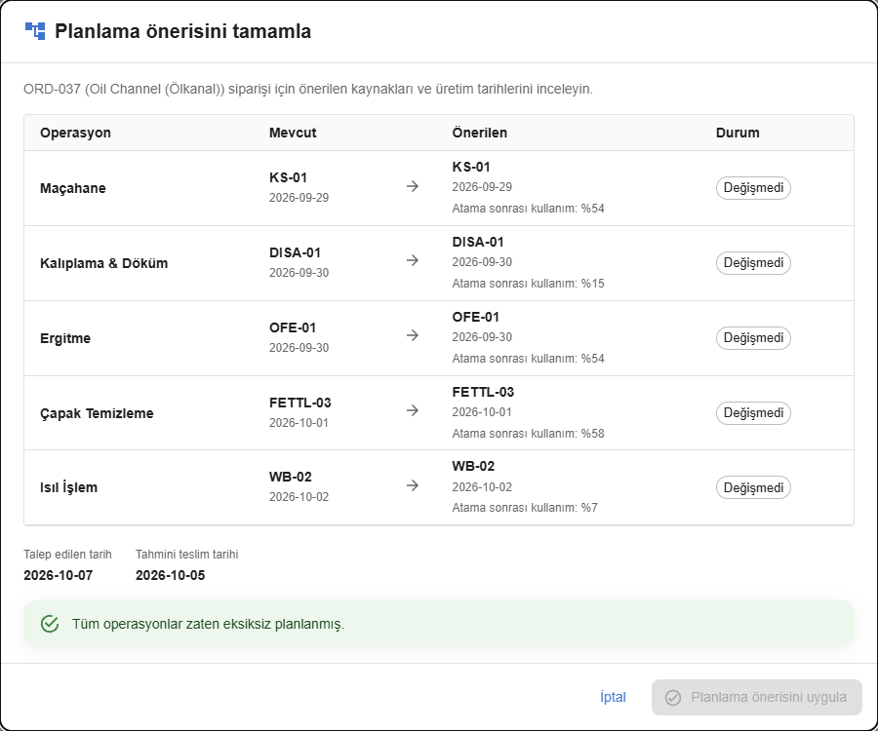Click the arrow icon in Kalıplama & Döküm row
Image resolution: width=878 pixels, height=731 pixels.
(413, 260)
